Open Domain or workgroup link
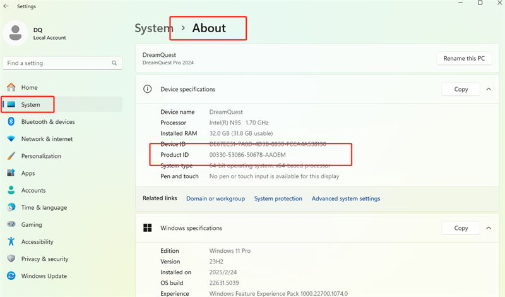The image size is (505, 297). 215,198
